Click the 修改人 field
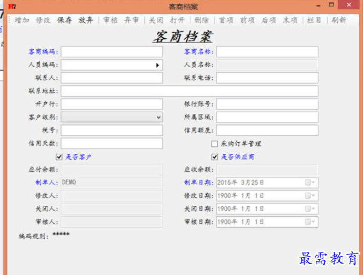The height and width of the screenshot is (275, 363). click(x=112, y=196)
